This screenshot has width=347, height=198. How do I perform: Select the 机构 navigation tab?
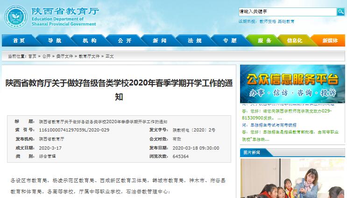89,40
